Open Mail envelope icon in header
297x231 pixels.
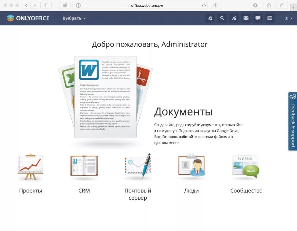(x=246, y=18)
